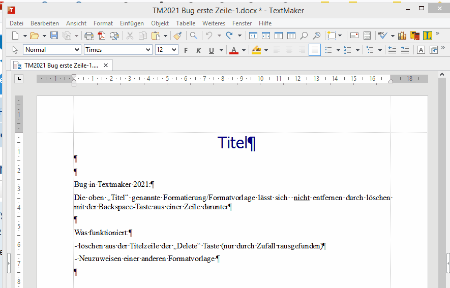Toggle italic (K) formatting
This screenshot has width=450, height=288.
click(x=199, y=50)
